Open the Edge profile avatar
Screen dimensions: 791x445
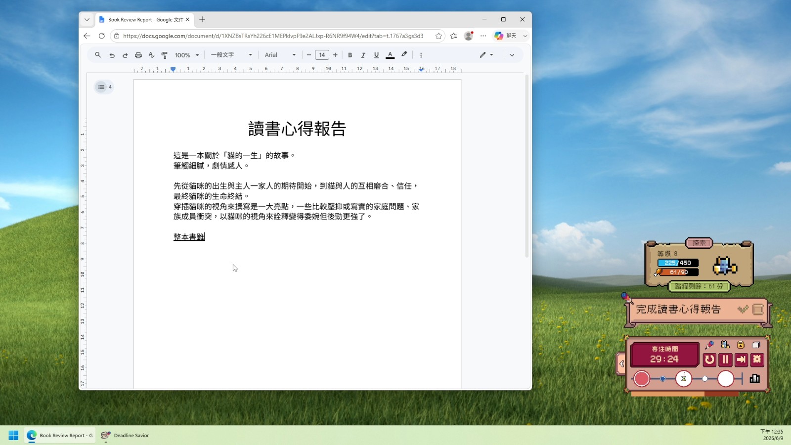469,36
